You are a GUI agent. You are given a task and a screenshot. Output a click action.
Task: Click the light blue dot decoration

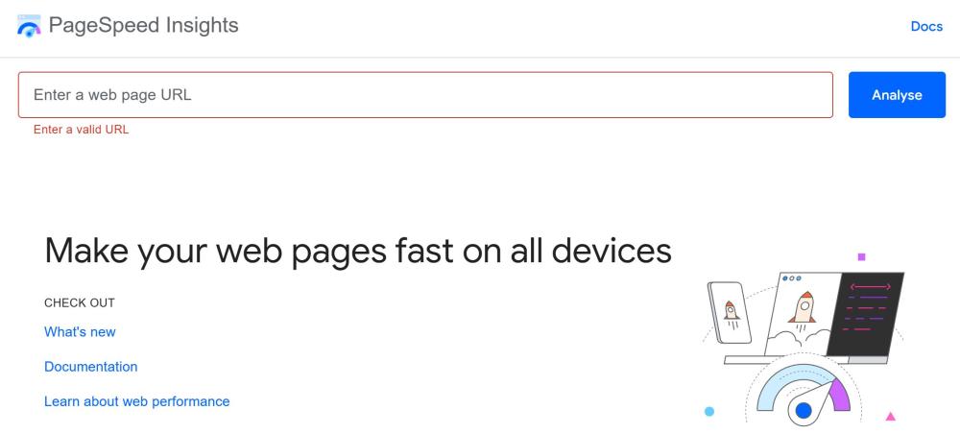point(709,412)
